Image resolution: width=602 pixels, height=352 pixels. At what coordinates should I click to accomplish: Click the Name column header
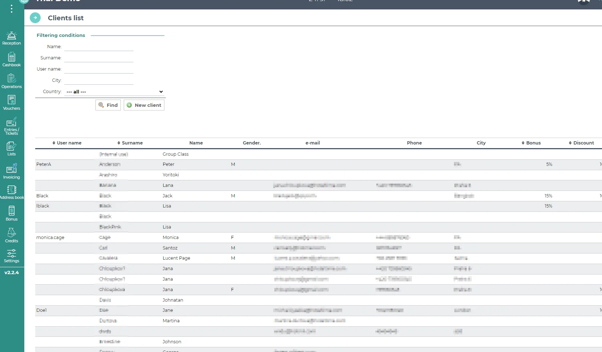tap(196, 143)
